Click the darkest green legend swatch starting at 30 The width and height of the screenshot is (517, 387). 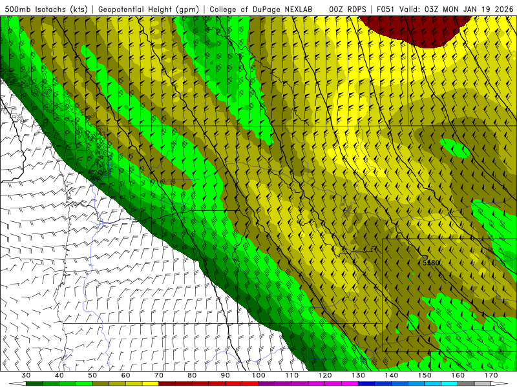(x=34, y=384)
